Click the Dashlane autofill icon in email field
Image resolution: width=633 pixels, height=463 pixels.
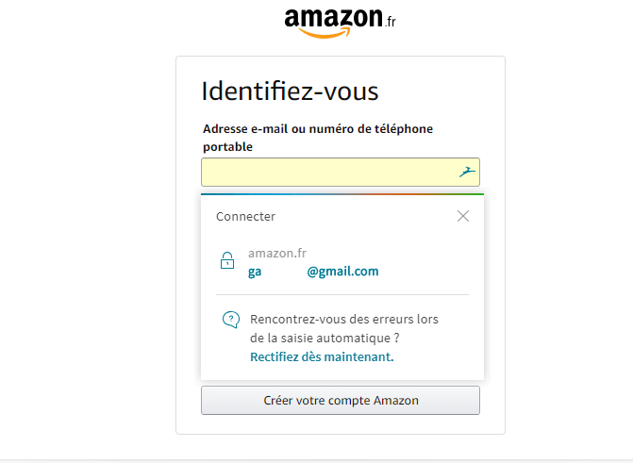[467, 172]
